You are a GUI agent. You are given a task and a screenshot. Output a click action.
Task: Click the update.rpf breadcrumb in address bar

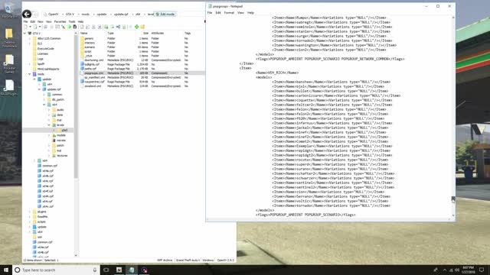click(x=121, y=15)
